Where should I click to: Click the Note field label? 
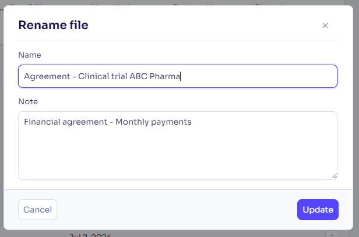tap(28, 101)
